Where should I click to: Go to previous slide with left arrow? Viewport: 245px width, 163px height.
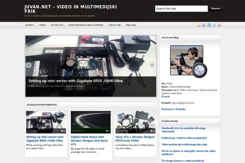click(29, 65)
